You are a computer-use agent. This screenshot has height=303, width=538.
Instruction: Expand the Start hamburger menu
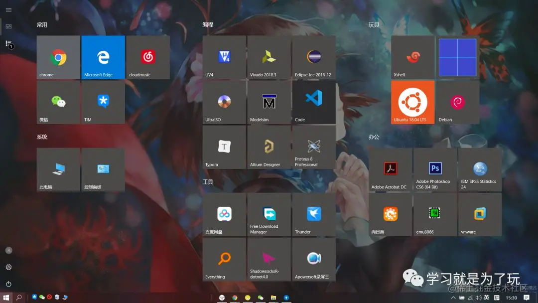tap(8, 10)
